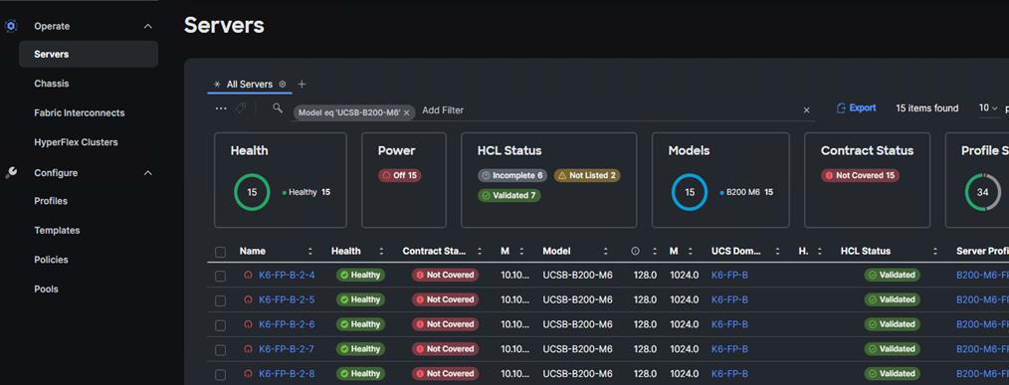Open Fabric Interconnects in the sidebar
Viewport: 1009px width, 385px height.
(80, 112)
